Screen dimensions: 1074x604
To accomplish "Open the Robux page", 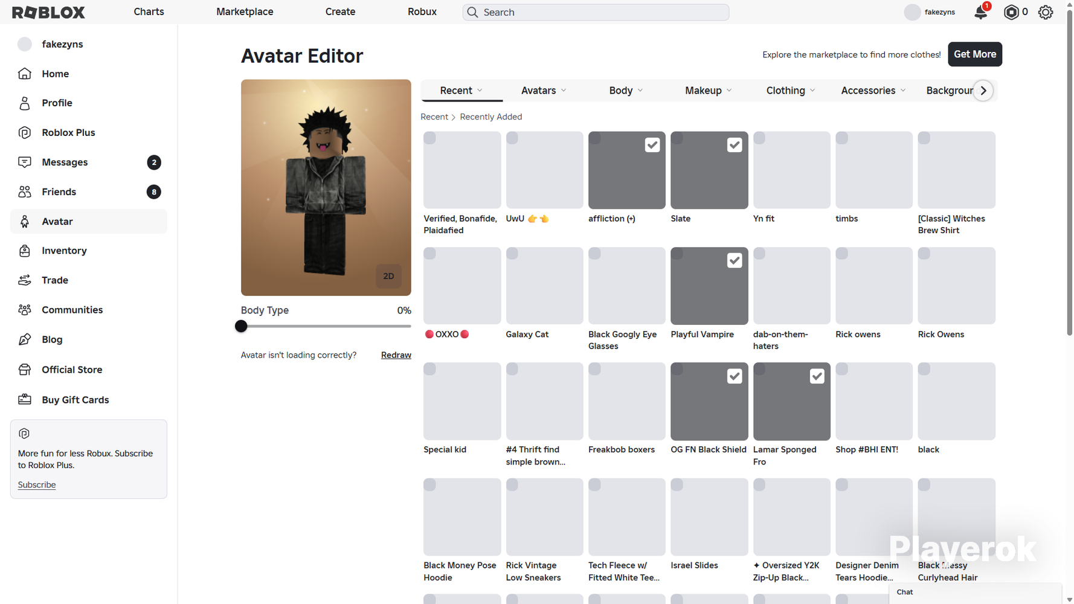I will coord(422,12).
